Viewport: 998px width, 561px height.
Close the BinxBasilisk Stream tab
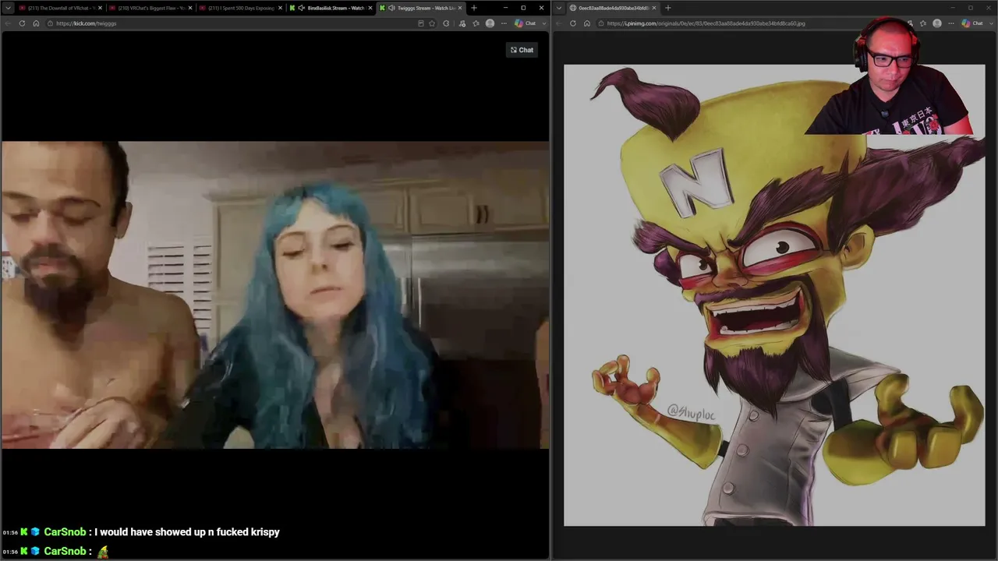click(371, 8)
